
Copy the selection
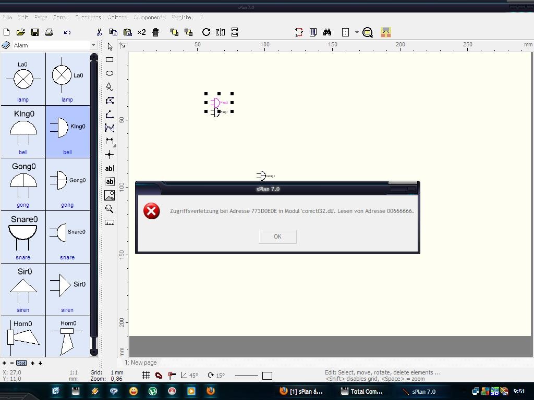113,32
